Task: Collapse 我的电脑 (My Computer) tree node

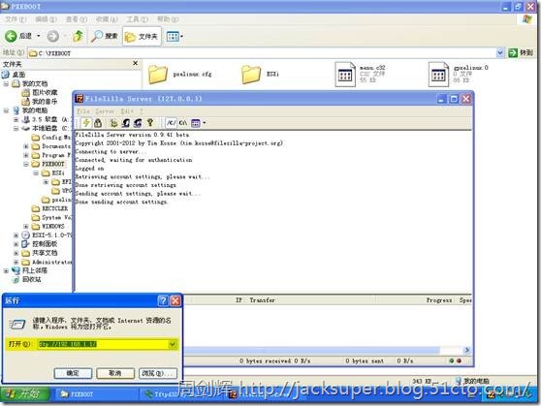Action: 6,110
